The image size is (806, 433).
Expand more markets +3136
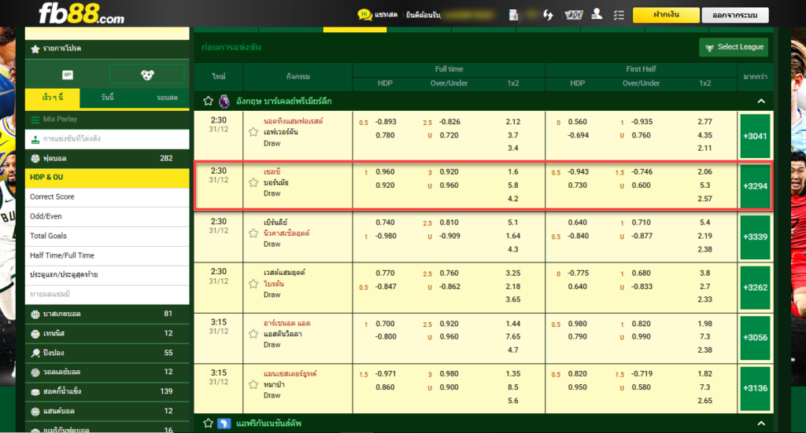tap(755, 388)
